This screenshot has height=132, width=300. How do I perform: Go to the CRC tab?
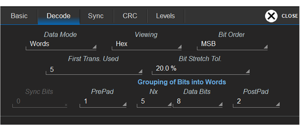(x=130, y=16)
